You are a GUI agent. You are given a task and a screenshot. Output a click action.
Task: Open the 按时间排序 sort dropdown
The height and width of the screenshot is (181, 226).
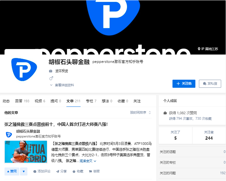point(140,113)
